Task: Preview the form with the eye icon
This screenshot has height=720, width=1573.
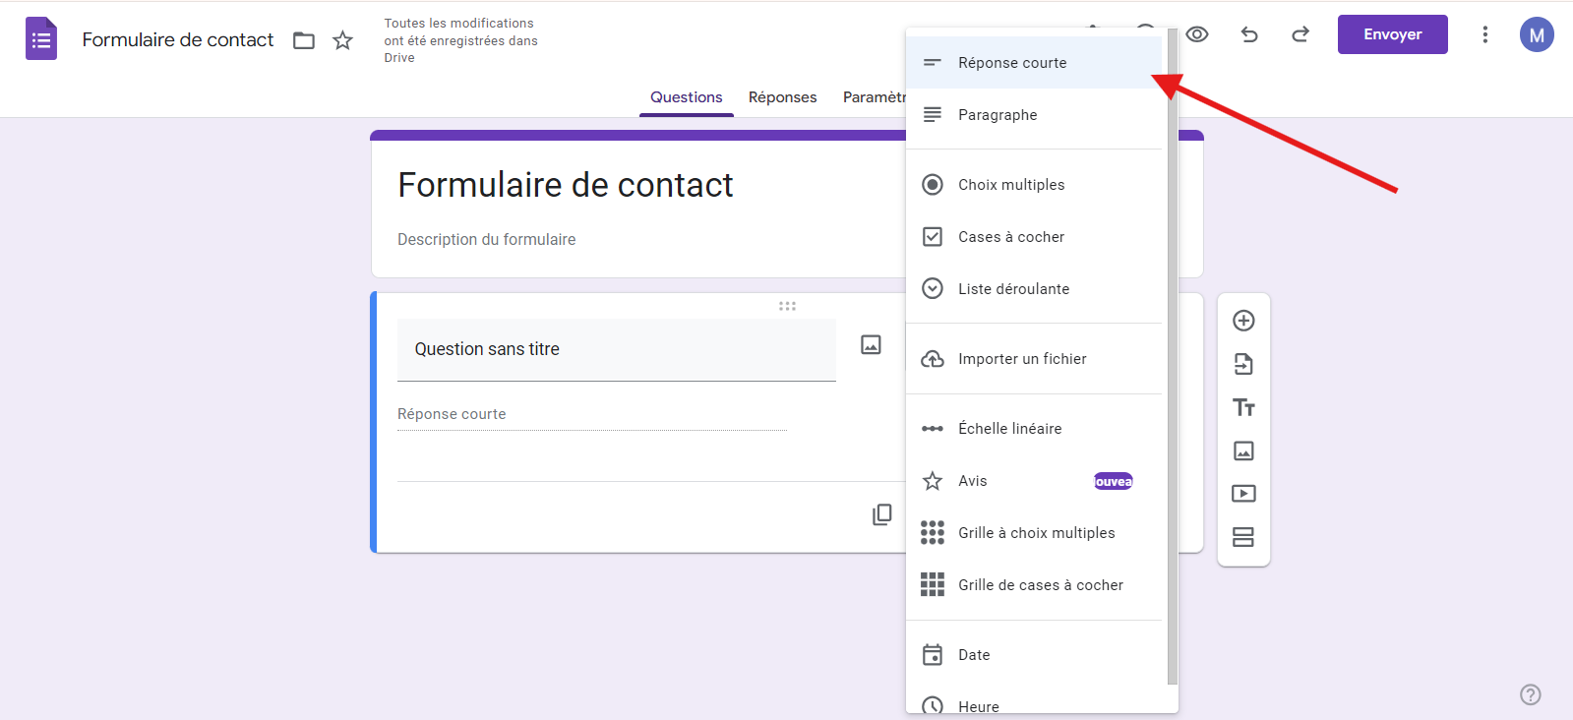Action: (1197, 34)
